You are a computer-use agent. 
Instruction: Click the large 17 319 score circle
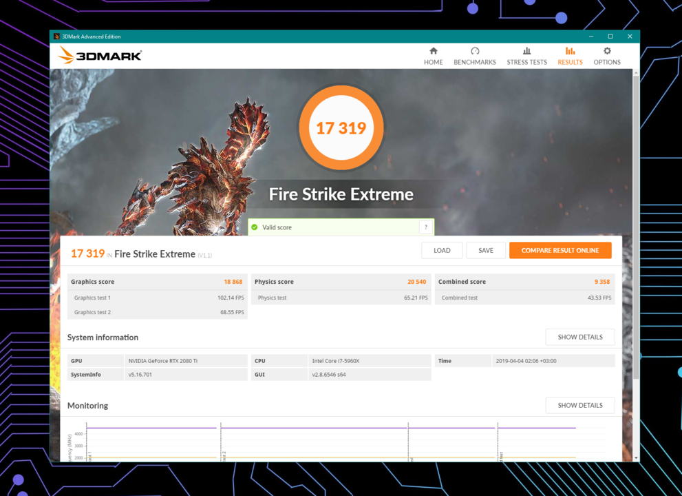(x=341, y=127)
